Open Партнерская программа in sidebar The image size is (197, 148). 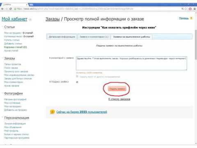tap(17, 138)
